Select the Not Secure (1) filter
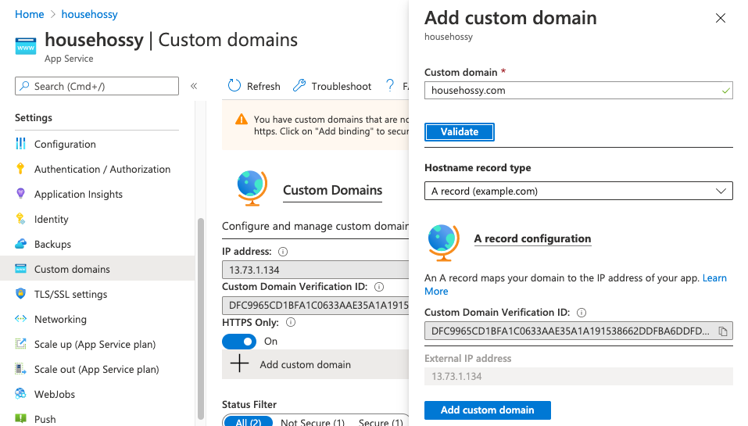 pos(313,422)
